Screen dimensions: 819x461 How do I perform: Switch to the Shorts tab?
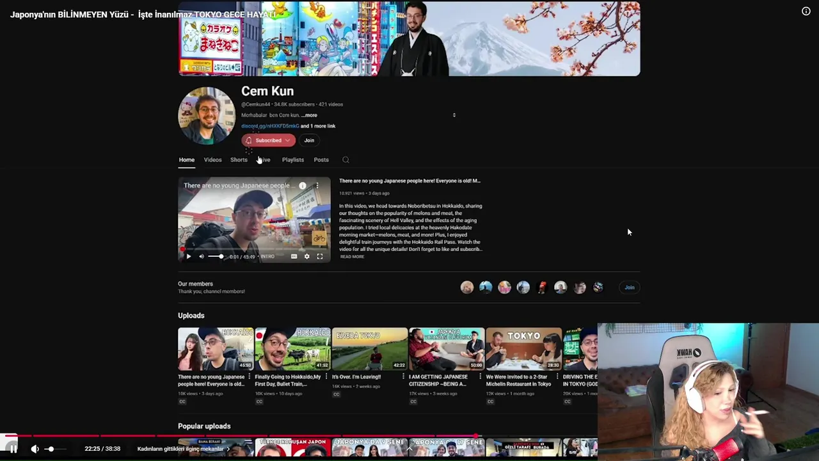[x=239, y=159]
